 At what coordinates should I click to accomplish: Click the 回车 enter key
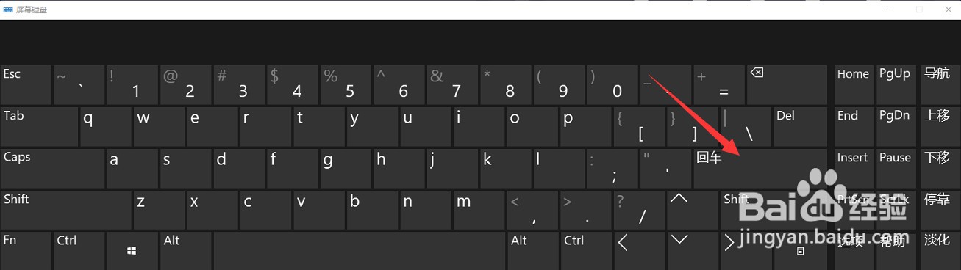point(761,167)
